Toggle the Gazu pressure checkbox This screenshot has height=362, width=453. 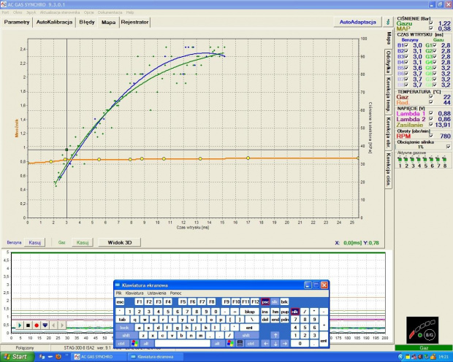tap(431, 23)
